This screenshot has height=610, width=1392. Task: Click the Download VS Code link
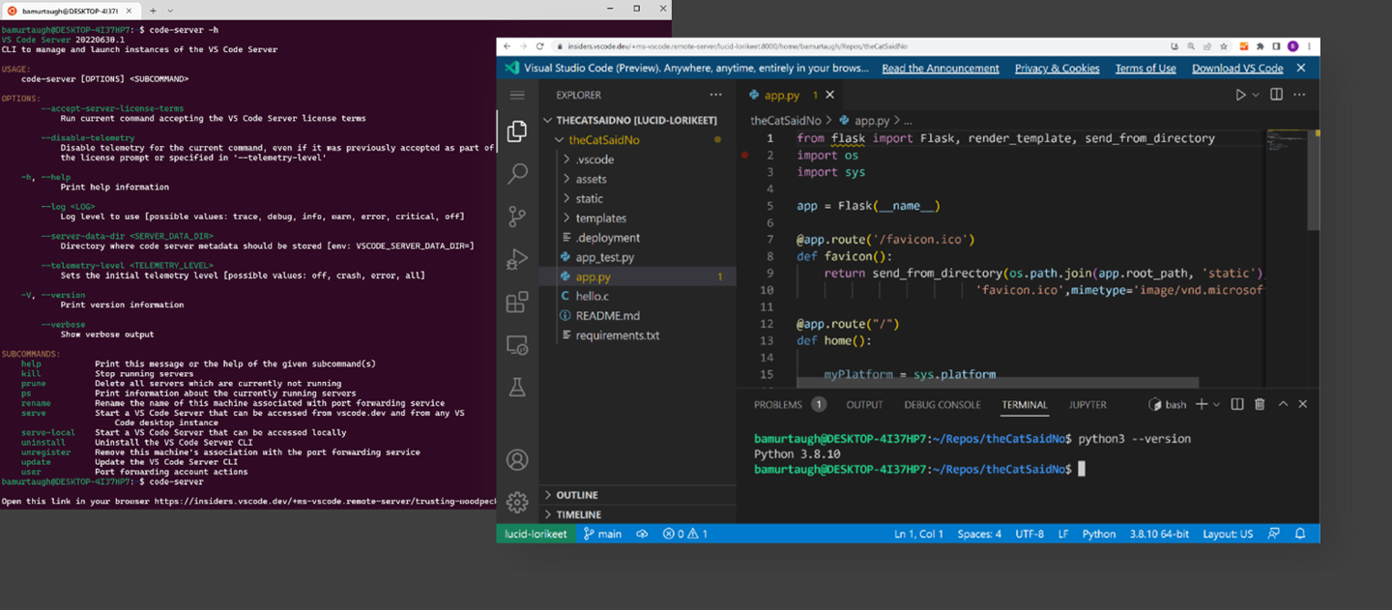coord(1237,69)
